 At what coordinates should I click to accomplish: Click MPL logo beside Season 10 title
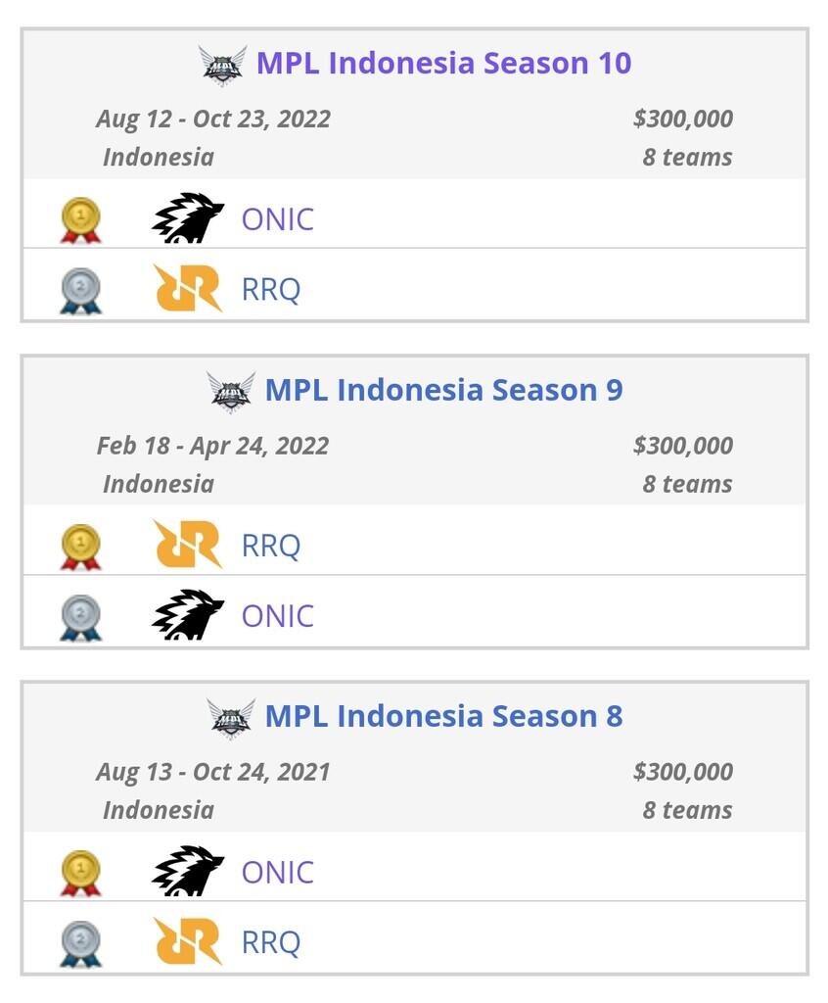pyautogui.click(x=223, y=65)
